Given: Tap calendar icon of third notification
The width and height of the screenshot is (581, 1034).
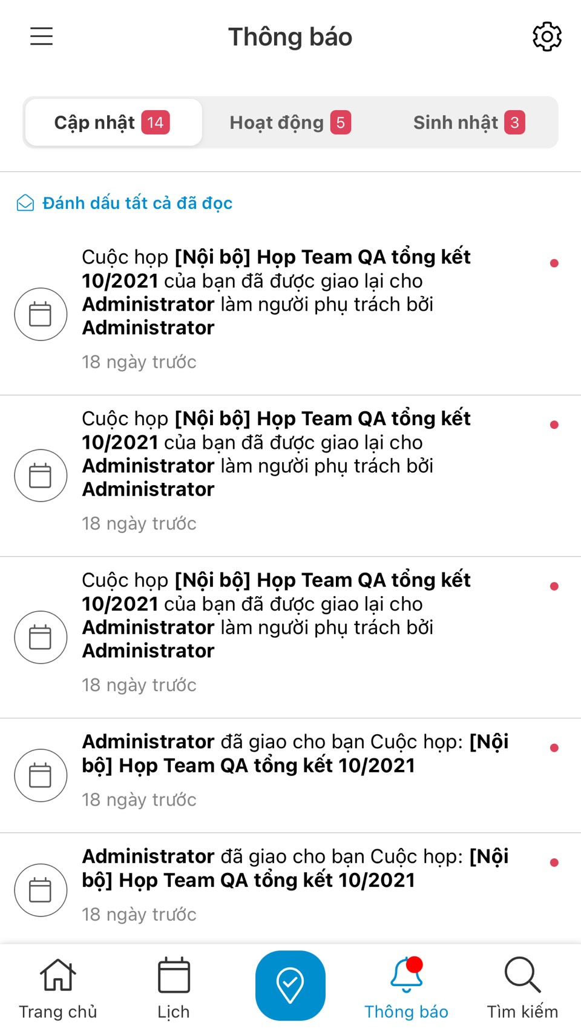Looking at the screenshot, I should click(x=41, y=637).
